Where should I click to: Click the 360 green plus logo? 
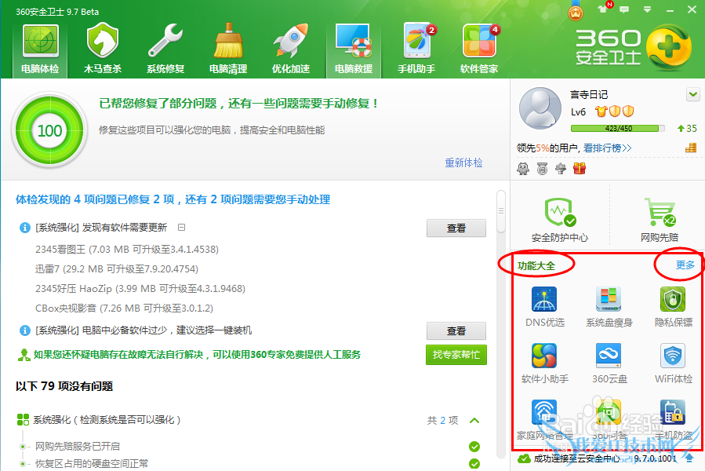[669, 48]
